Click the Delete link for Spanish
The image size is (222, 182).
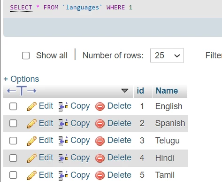pos(119,123)
